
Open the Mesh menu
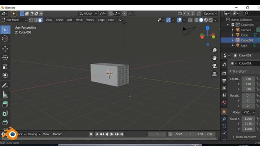click(x=79, y=20)
